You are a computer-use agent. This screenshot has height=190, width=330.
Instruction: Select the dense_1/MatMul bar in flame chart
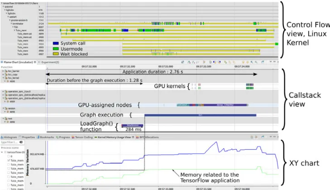pos(225,105)
